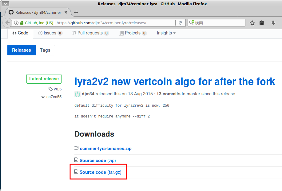Image resolution: width=282 pixels, height=191 pixels.
Task: Bookmark this page with the star icon
Action: [x=252, y=23]
